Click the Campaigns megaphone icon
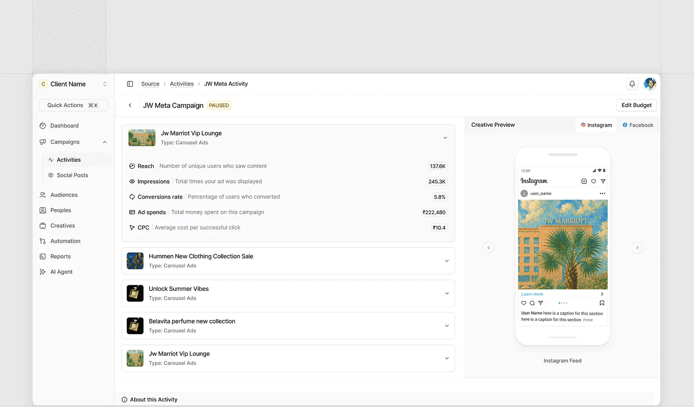The height and width of the screenshot is (407, 694). [x=43, y=142]
